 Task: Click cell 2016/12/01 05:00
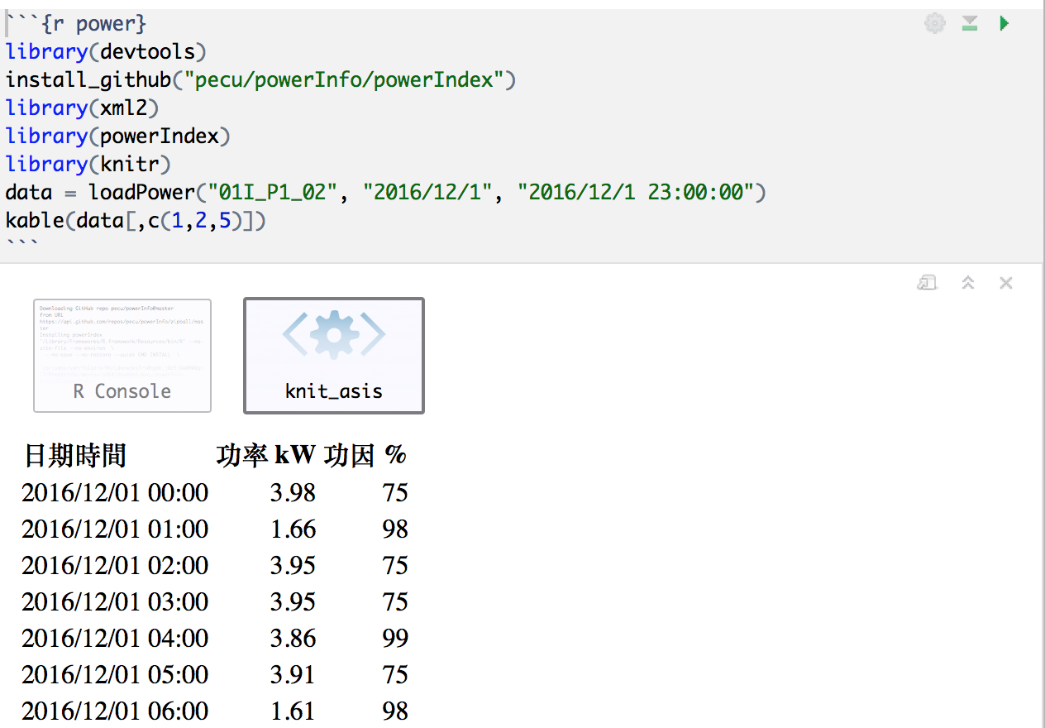(x=115, y=674)
